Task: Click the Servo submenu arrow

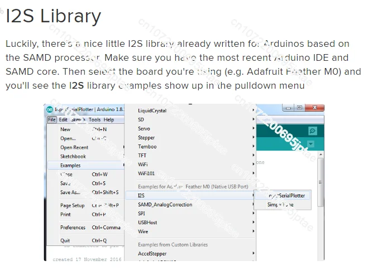Action: point(253,128)
